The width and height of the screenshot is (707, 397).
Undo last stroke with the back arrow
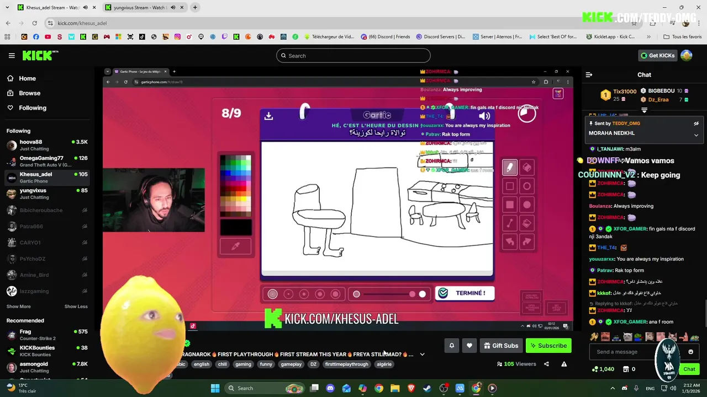click(510, 242)
